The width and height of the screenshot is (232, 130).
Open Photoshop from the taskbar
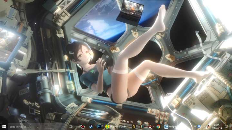click(99, 126)
